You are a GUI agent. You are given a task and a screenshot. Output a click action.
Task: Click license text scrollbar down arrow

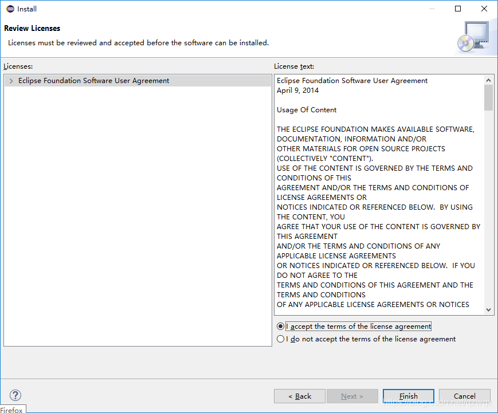(x=488, y=310)
